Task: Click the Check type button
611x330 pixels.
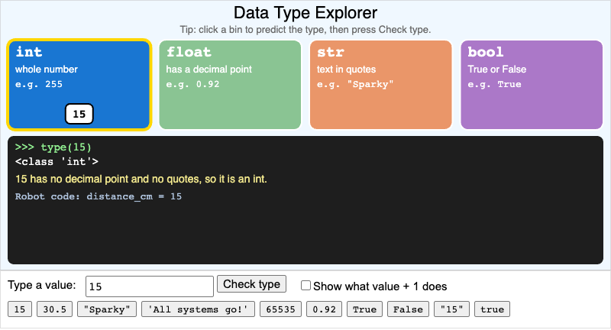Action: 252,284
